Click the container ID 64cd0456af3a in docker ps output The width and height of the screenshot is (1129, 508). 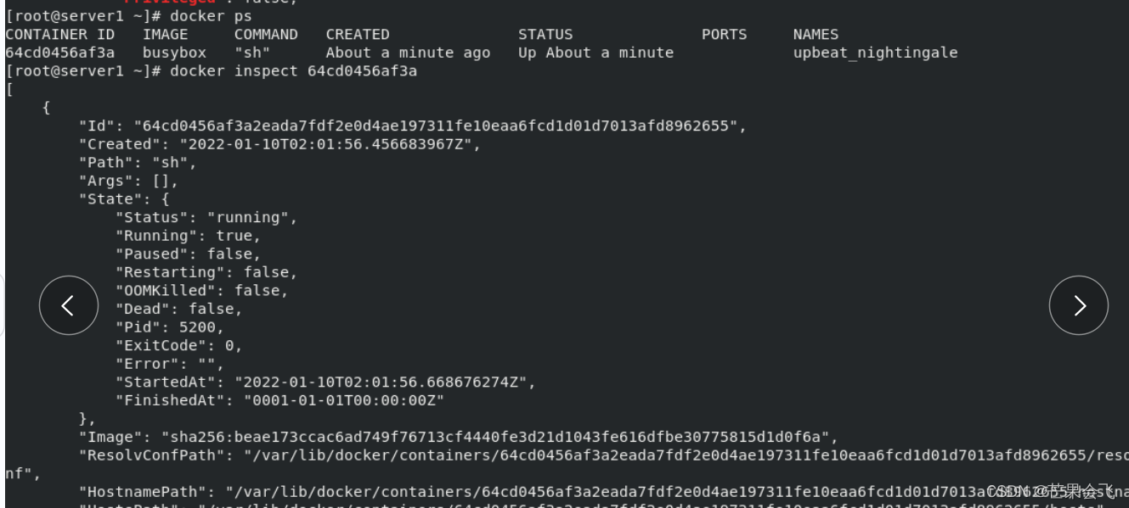pyautogui.click(x=60, y=53)
